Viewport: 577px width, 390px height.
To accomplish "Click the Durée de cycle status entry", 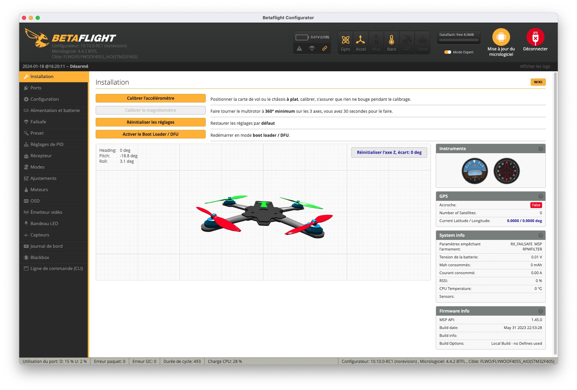I will coord(182,362).
